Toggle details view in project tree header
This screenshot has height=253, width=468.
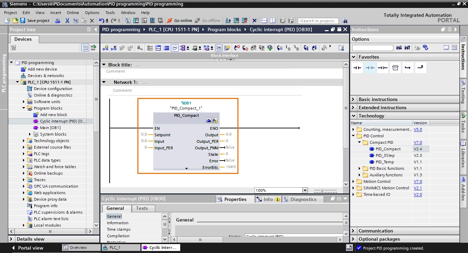tap(89, 29)
